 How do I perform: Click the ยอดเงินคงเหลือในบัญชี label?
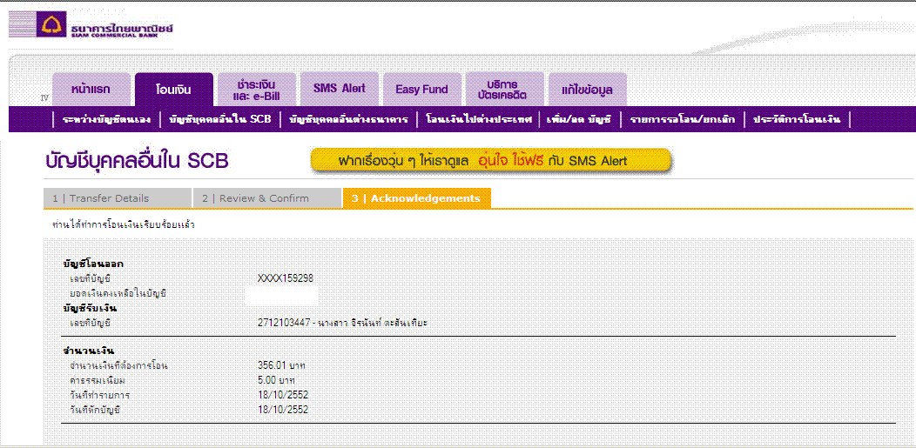[118, 293]
